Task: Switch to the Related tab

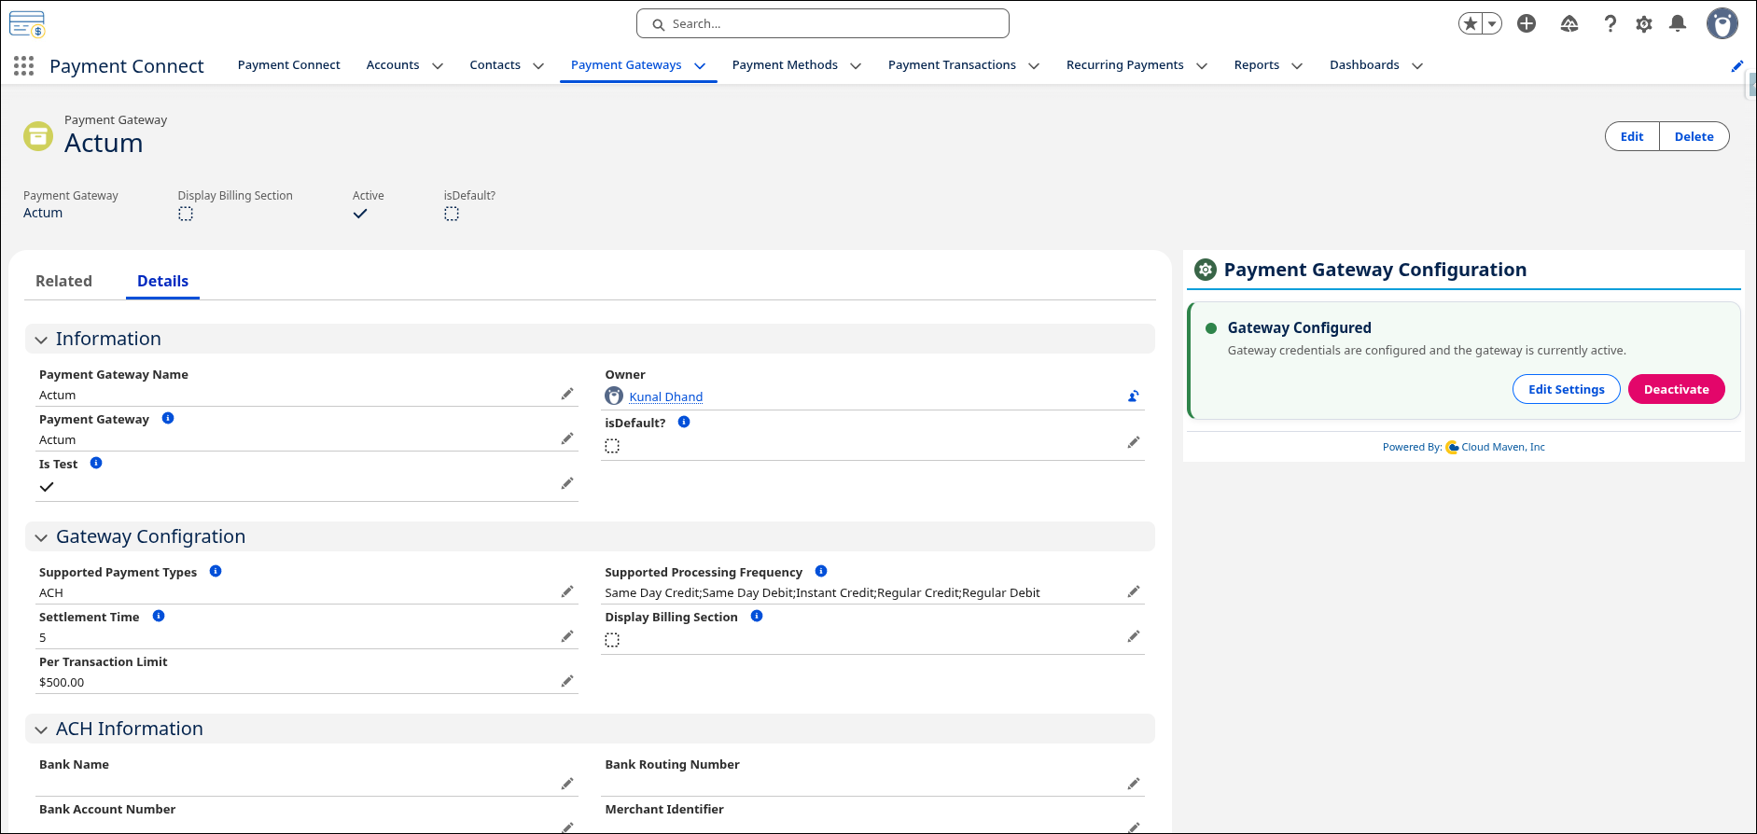Action: pyautogui.click(x=63, y=281)
